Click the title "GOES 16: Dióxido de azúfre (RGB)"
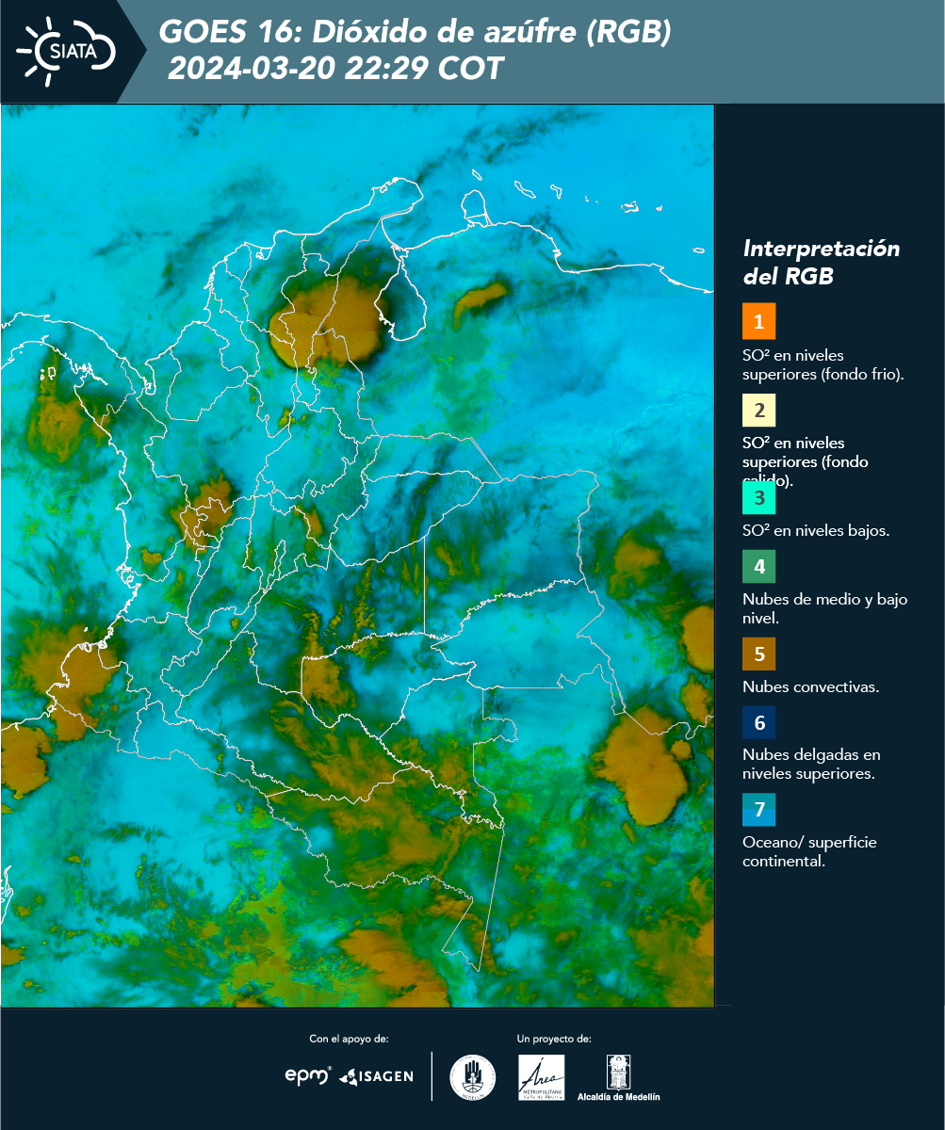Viewport: 945px width, 1130px height. [x=415, y=32]
